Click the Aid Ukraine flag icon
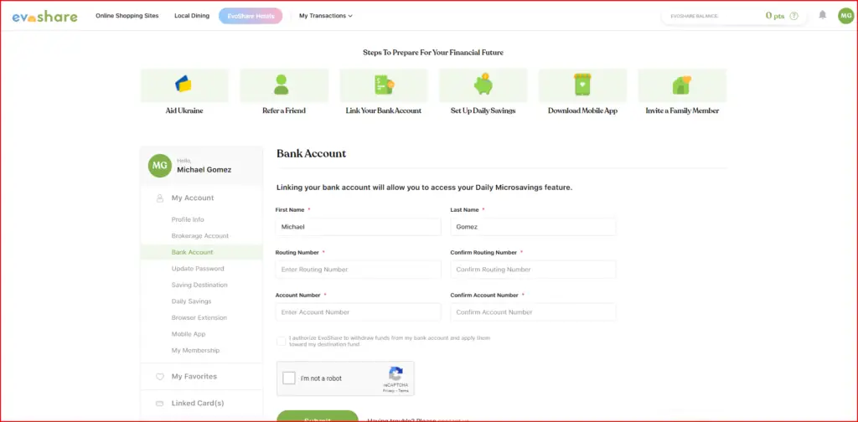 coord(183,85)
